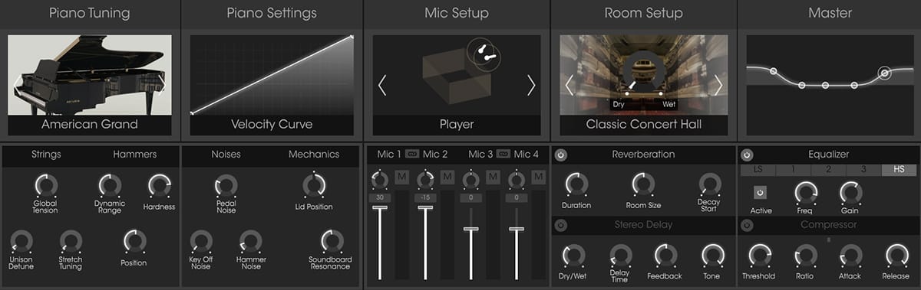Mute Mic 4 with its M button
Viewport: 921px width, 290px height.
pos(538,178)
